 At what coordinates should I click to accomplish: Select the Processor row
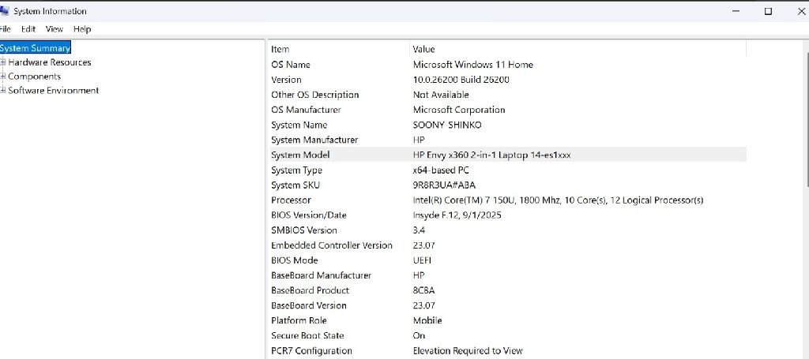pos(291,200)
